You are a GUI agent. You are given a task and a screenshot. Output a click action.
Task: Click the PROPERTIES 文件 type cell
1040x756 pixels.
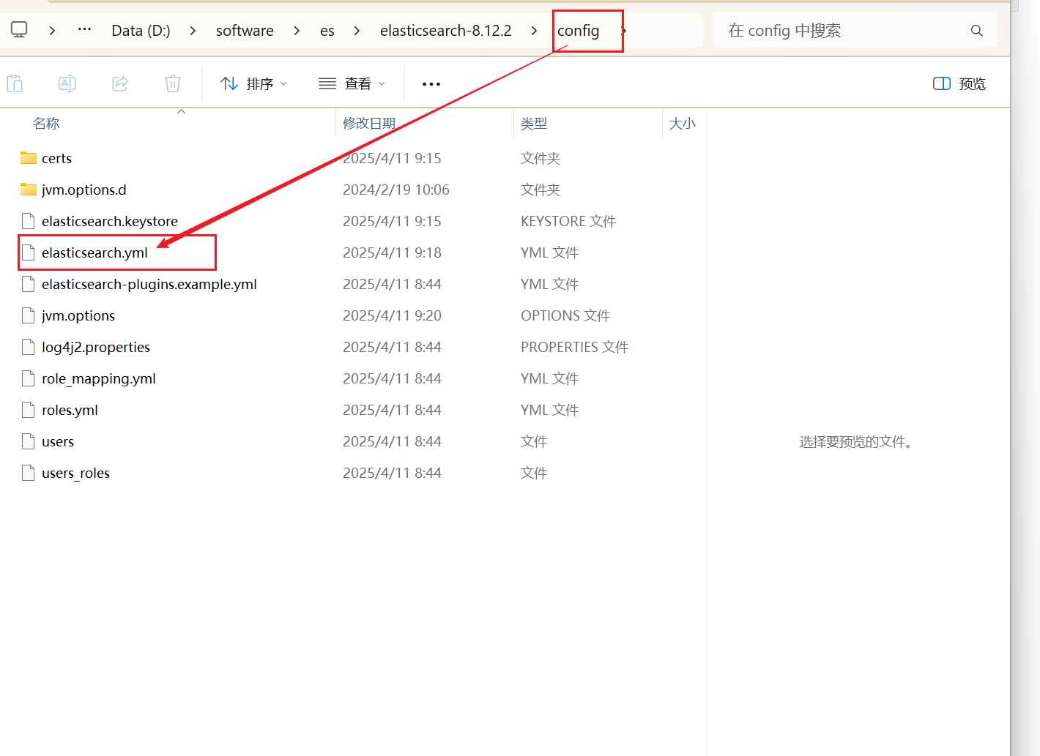click(x=575, y=347)
